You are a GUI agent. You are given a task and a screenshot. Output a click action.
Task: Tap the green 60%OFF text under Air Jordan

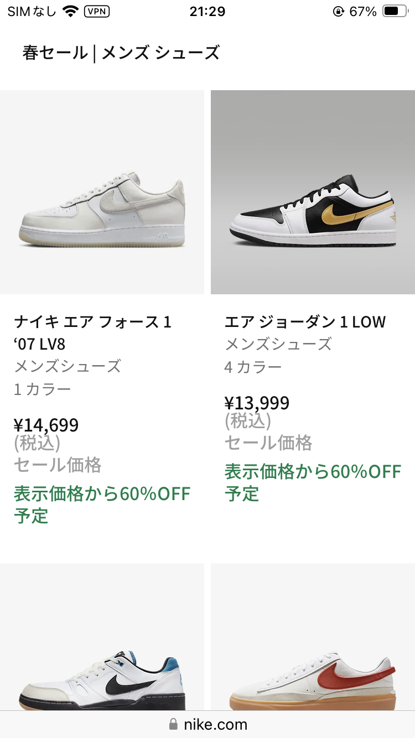point(313,481)
